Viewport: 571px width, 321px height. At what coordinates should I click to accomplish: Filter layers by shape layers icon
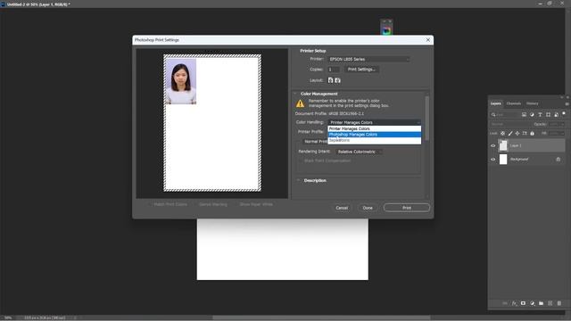coord(548,115)
